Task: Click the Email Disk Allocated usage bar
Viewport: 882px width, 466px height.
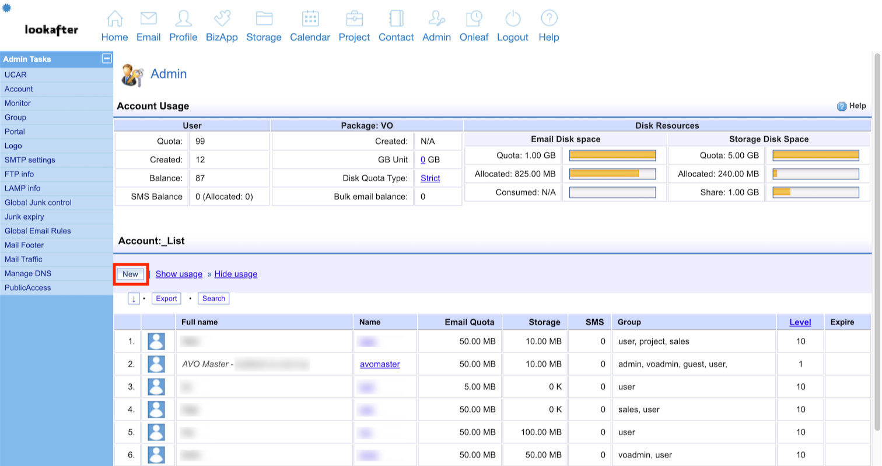Action: [x=612, y=174]
